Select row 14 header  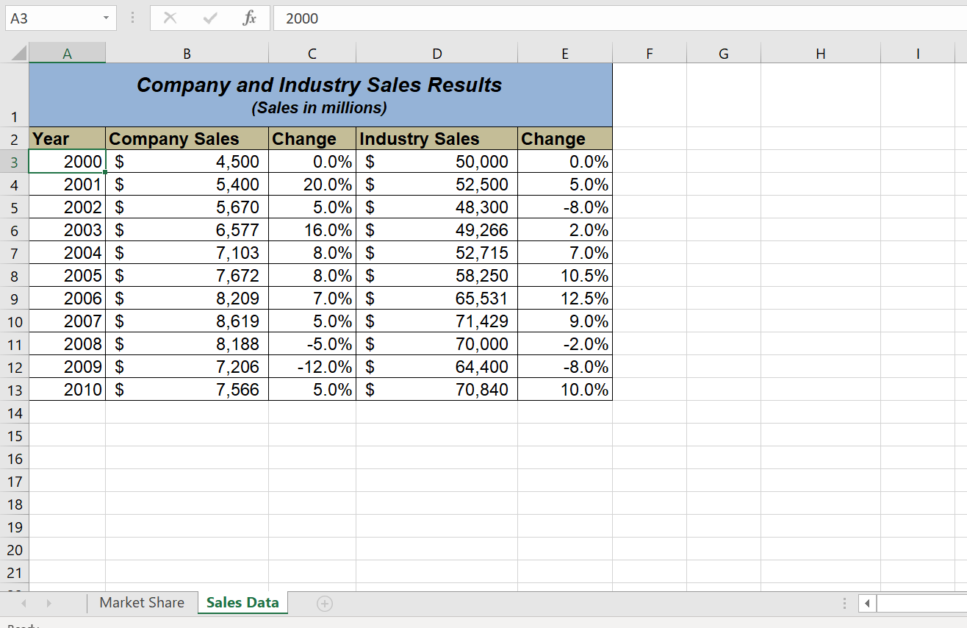point(15,413)
